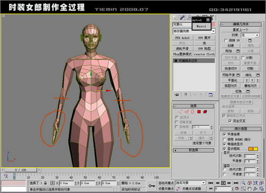Toggle absolute/offset transform type-in icon
The height and width of the screenshot is (193, 266).
(52, 183)
